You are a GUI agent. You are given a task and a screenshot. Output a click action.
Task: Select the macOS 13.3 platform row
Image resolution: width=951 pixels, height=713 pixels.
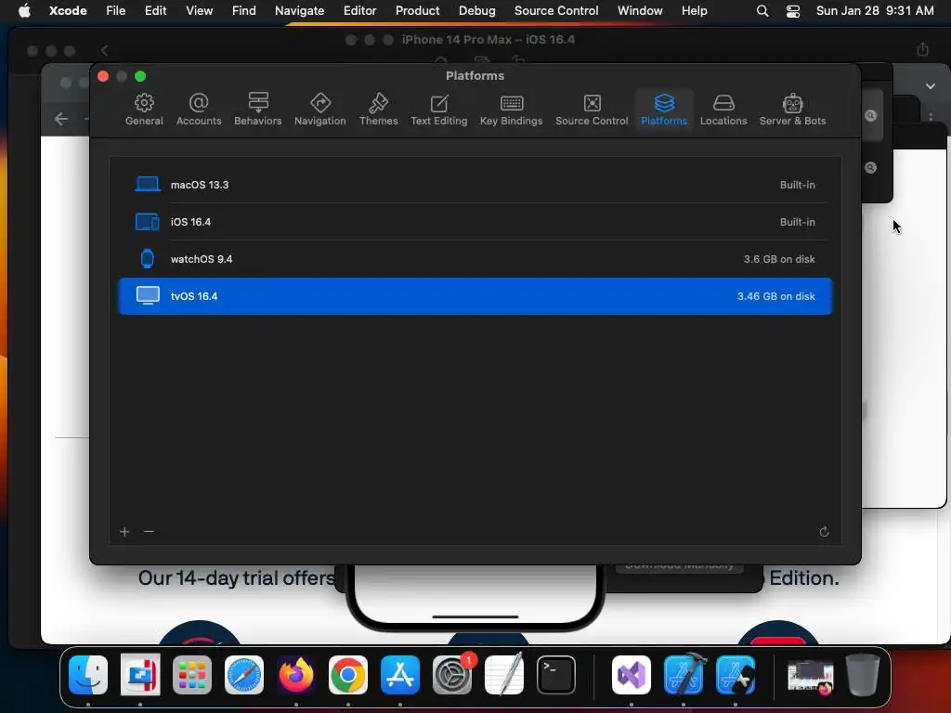tap(475, 185)
